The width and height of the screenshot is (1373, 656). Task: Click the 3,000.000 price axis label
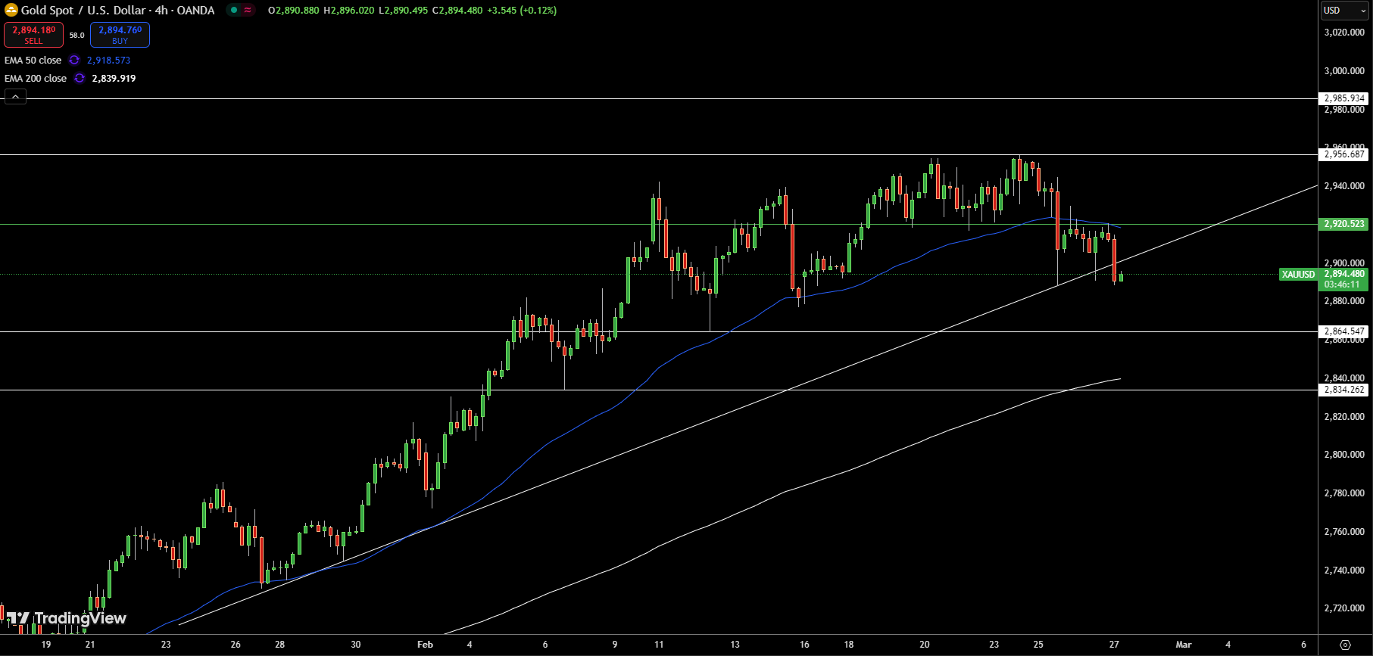tap(1344, 71)
